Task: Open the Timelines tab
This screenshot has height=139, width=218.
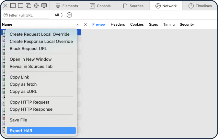Action: [x=200, y=6]
